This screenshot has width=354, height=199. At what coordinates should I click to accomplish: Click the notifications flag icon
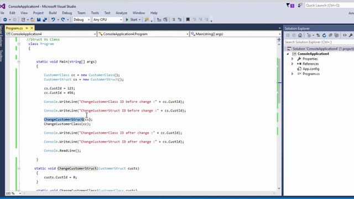290,6
